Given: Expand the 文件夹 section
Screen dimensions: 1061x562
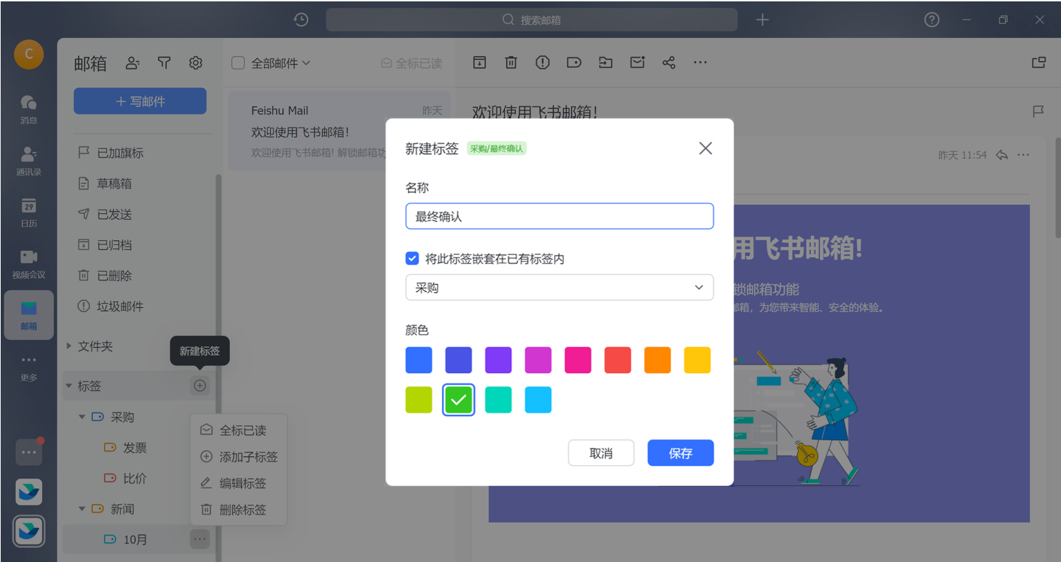Looking at the screenshot, I should (x=69, y=345).
